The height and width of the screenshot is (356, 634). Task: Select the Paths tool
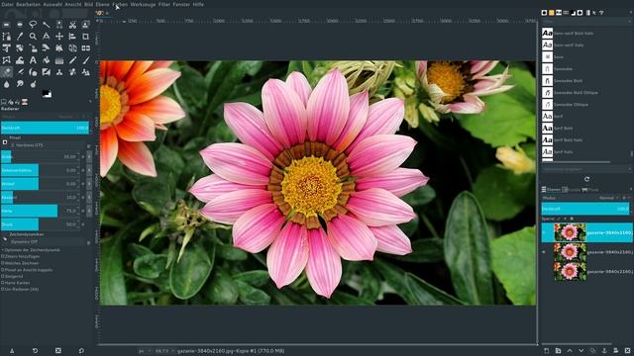pyautogui.click(x=7, y=37)
